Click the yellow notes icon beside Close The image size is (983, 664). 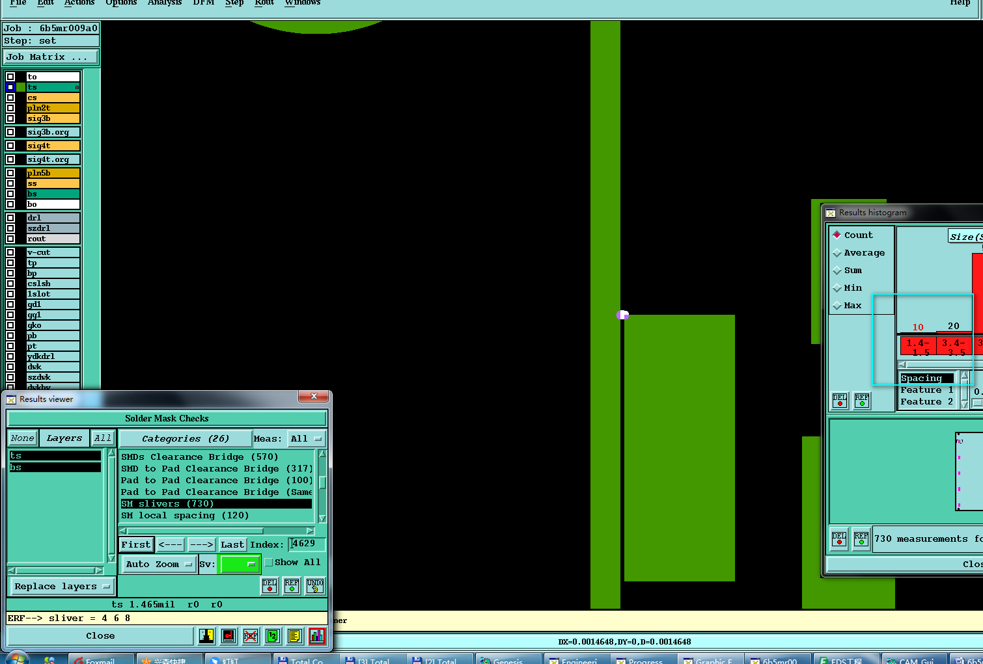pyautogui.click(x=294, y=636)
